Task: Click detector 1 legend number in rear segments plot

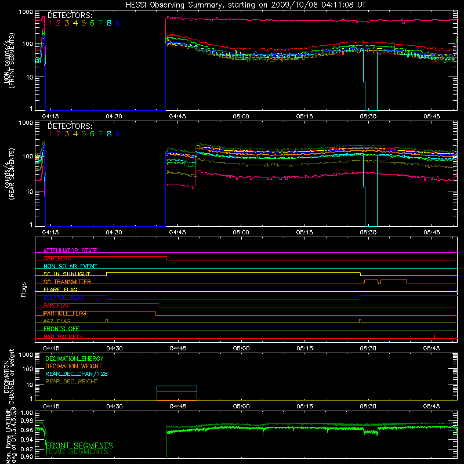Action: pos(50,134)
